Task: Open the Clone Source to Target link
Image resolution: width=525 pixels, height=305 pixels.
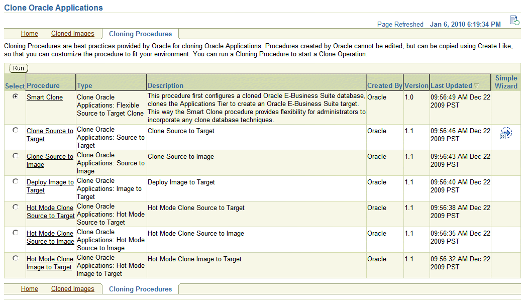Action: click(x=50, y=135)
